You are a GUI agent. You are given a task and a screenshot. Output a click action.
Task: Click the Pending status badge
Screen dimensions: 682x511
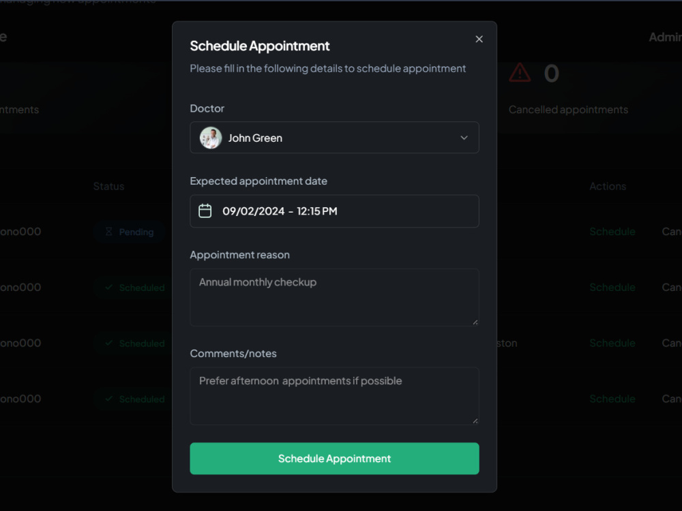point(130,232)
